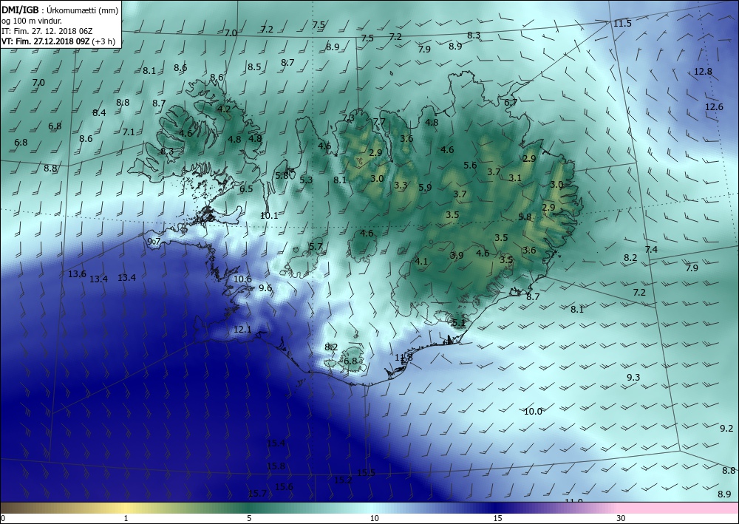The image size is (739, 524).
Task: Click the color scale label "1"
Action: click(126, 518)
